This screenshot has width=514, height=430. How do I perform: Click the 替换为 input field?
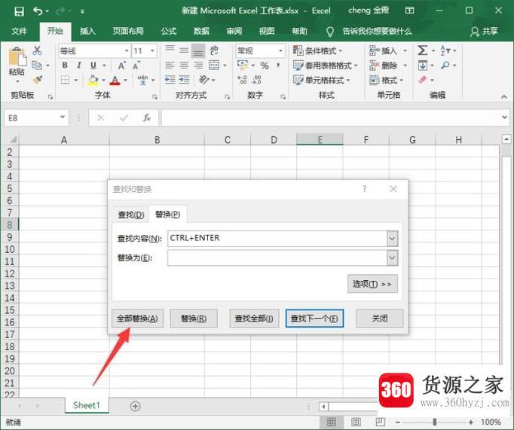277,258
